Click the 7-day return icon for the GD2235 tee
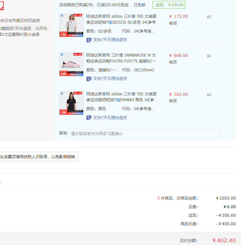Image resolution: width=241 pixels, height=245 pixels. coord(89,40)
